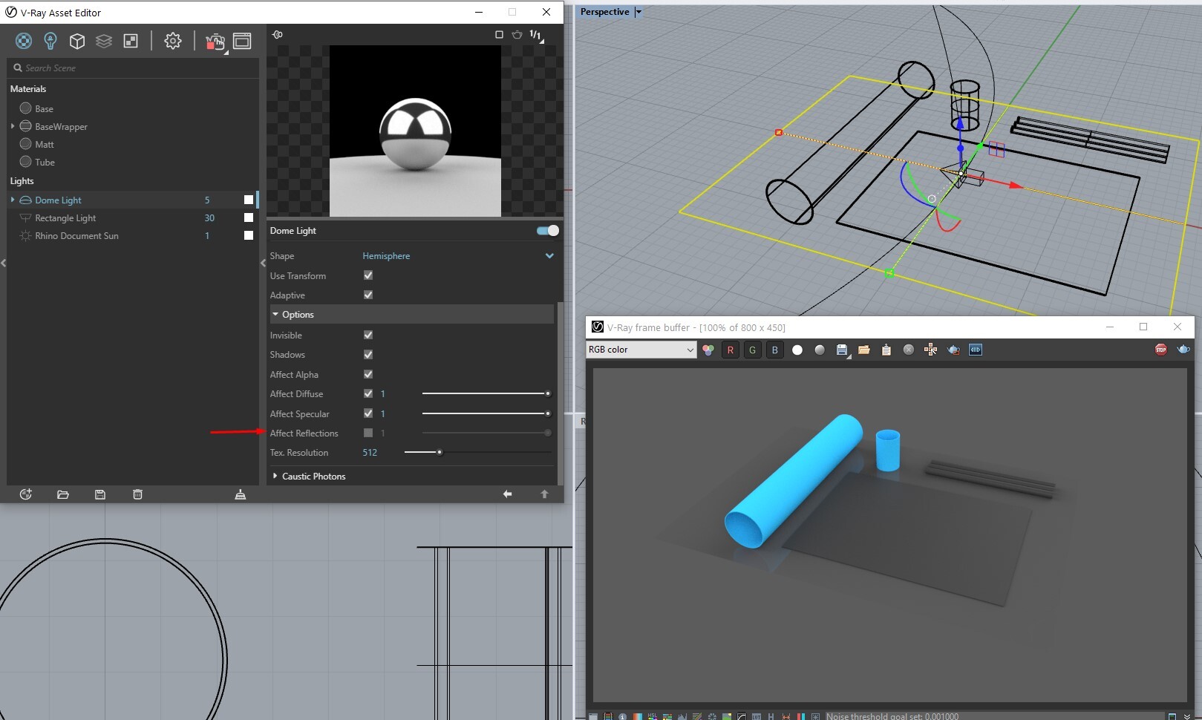Save the rendered image in frame buffer
The height and width of the screenshot is (720, 1202).
842,350
